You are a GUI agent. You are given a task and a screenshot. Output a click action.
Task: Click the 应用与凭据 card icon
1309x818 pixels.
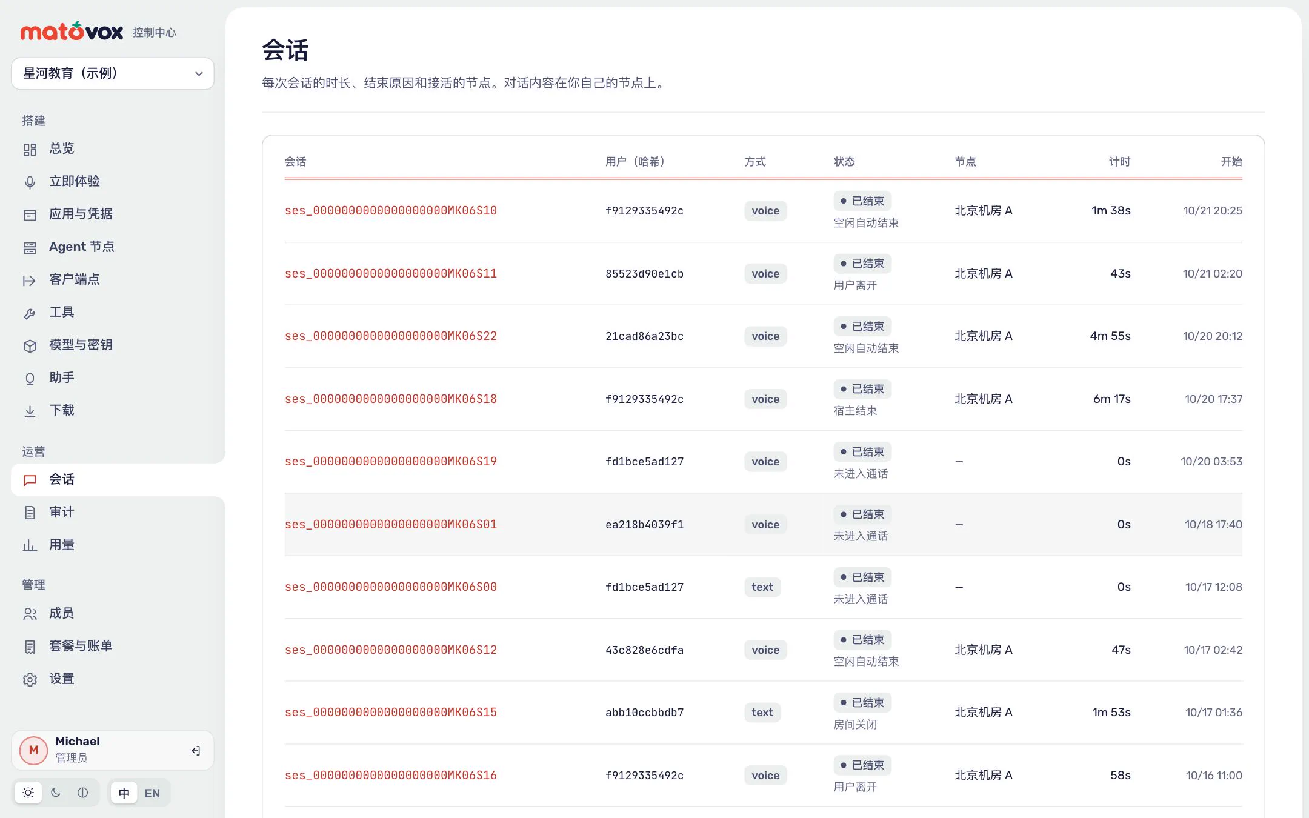pos(30,214)
